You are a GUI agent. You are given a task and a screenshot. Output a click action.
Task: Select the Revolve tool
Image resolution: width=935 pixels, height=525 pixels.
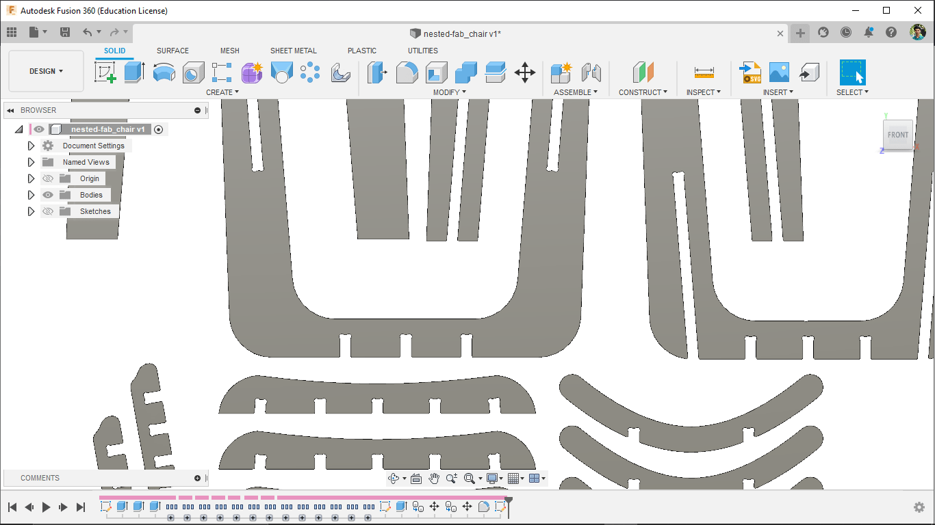pos(164,72)
